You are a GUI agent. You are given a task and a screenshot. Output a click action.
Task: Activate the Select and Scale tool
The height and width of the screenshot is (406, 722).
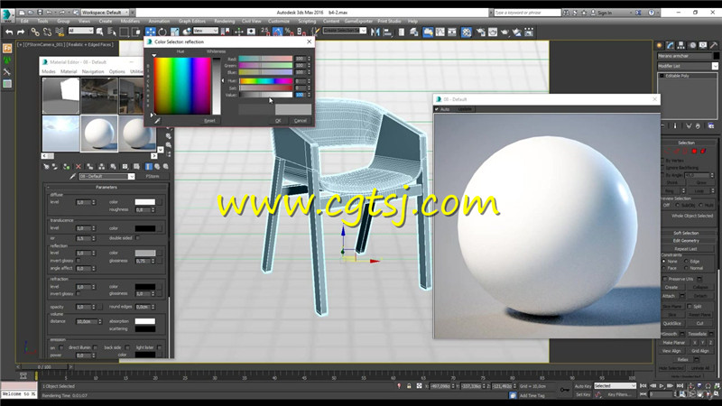(174, 32)
